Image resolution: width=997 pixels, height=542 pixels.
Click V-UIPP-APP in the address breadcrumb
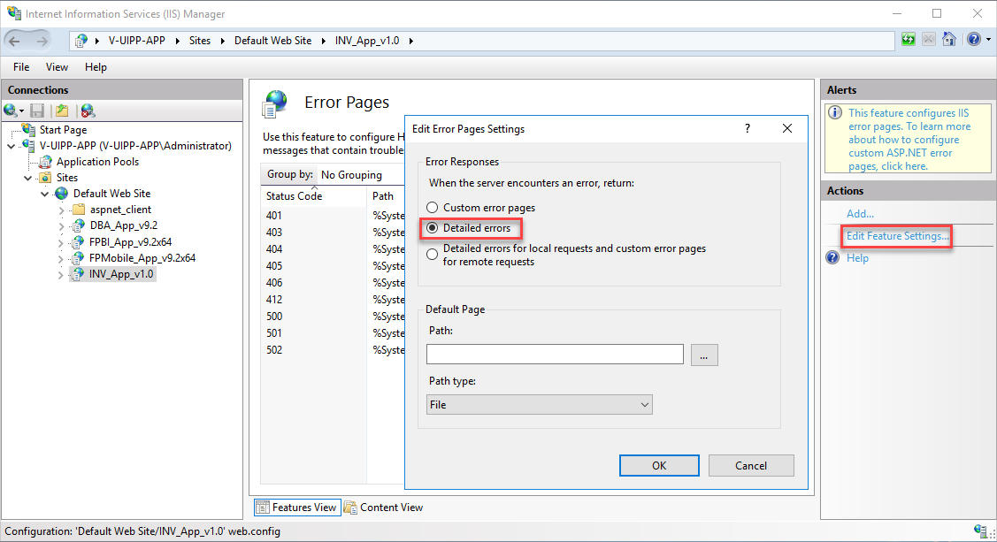(x=137, y=41)
